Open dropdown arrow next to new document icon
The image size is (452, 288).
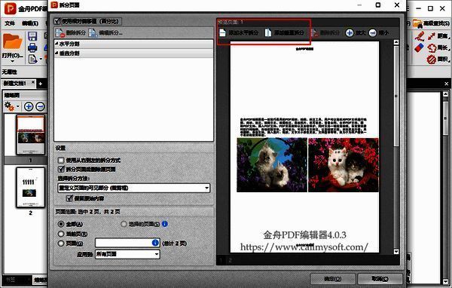point(41,59)
